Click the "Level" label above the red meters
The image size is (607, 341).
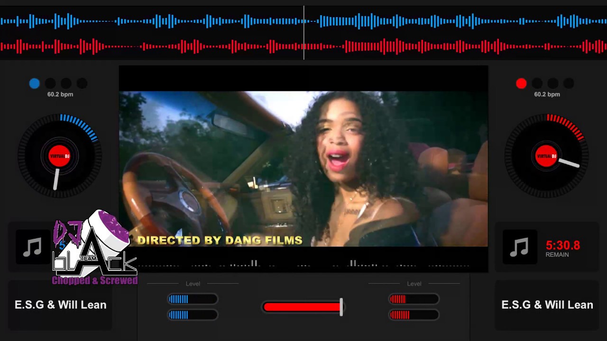click(x=414, y=284)
